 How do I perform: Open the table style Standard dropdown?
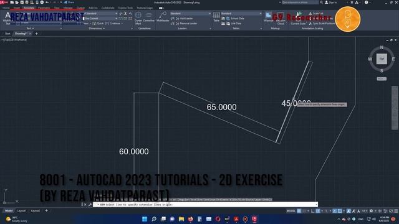241,14
